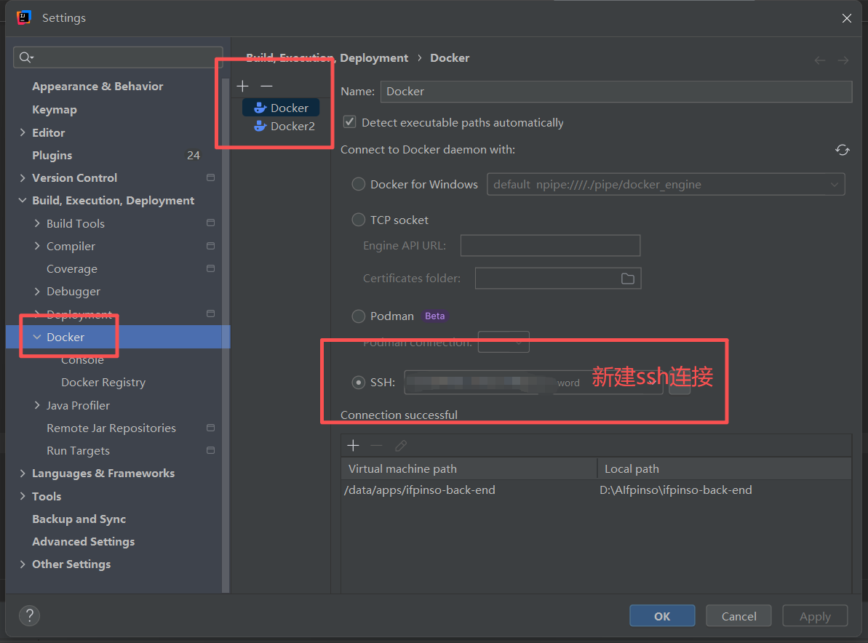Select Docker for Windows radio option
The width and height of the screenshot is (868, 643).
coord(359,184)
